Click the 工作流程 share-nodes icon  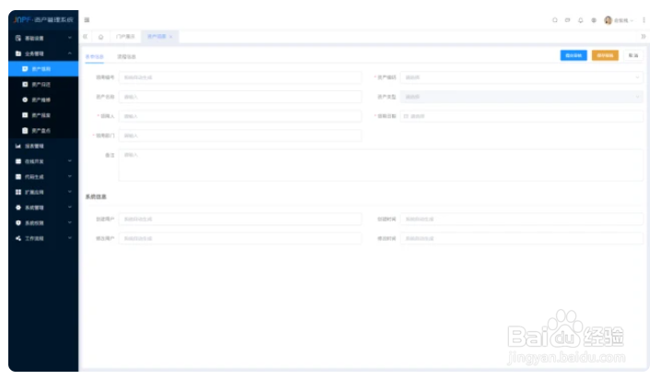(18, 238)
